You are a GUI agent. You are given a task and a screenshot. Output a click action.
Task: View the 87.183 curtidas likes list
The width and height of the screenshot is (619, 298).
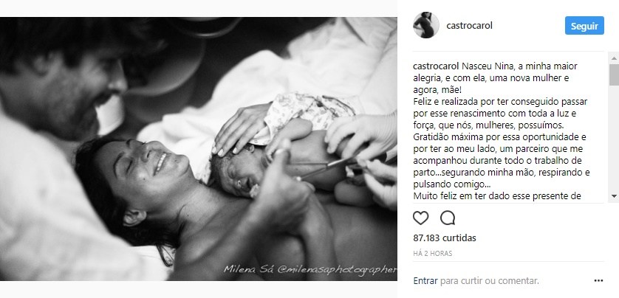[445, 238]
